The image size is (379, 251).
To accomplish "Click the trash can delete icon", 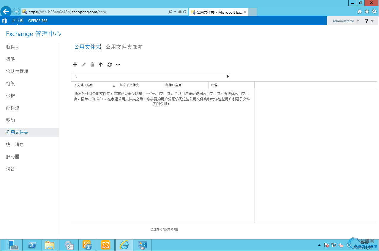I will point(92,64).
